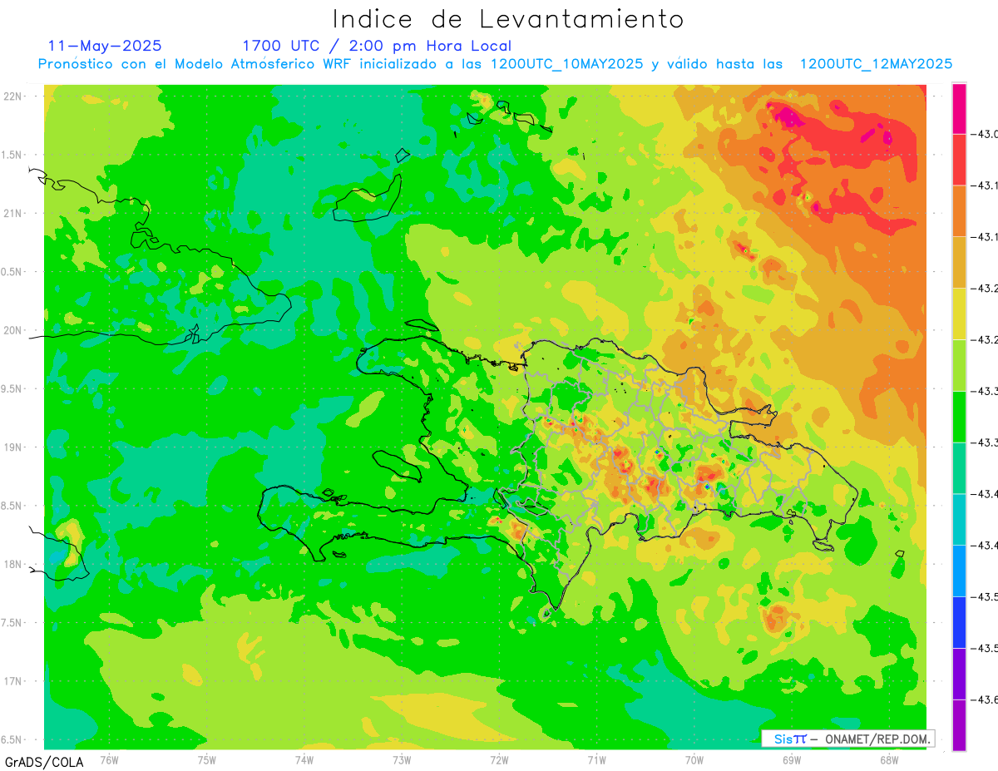Click the chart title 'Indice de Levantamiento'
Viewport: 998px width, 771px height.
(508, 19)
